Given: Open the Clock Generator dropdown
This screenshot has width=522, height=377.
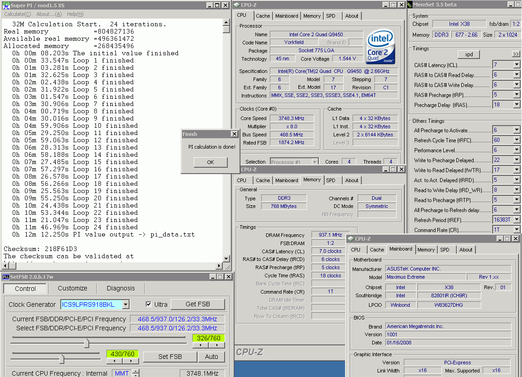Looking at the screenshot, I should (125, 304).
